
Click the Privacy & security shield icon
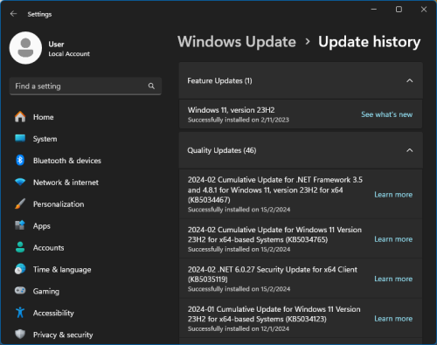tap(20, 335)
